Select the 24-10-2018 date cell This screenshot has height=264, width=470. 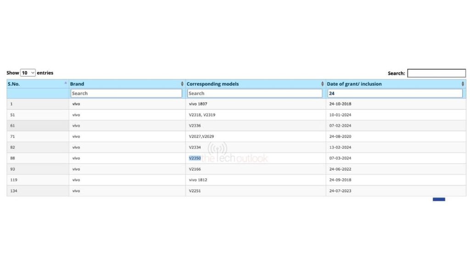click(340, 104)
